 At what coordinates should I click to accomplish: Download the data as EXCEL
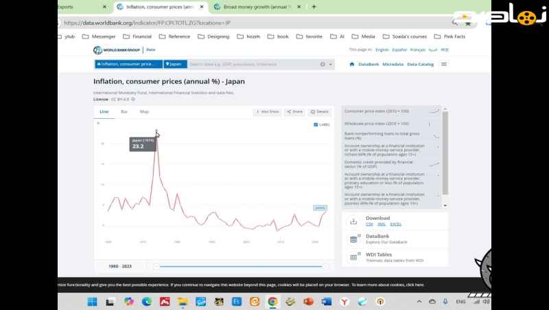tap(395, 223)
